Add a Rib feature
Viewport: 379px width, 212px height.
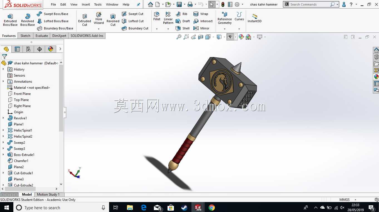pyautogui.click(x=181, y=14)
